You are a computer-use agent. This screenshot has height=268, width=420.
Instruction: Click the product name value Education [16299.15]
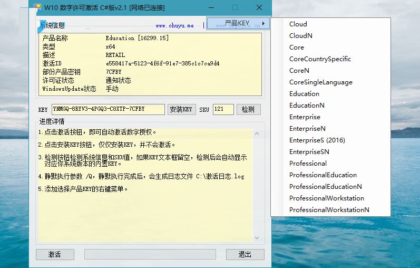click(x=137, y=38)
